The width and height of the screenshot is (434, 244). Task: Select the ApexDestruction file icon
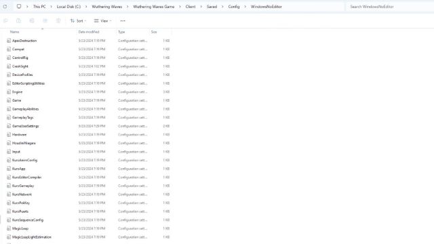point(9,41)
